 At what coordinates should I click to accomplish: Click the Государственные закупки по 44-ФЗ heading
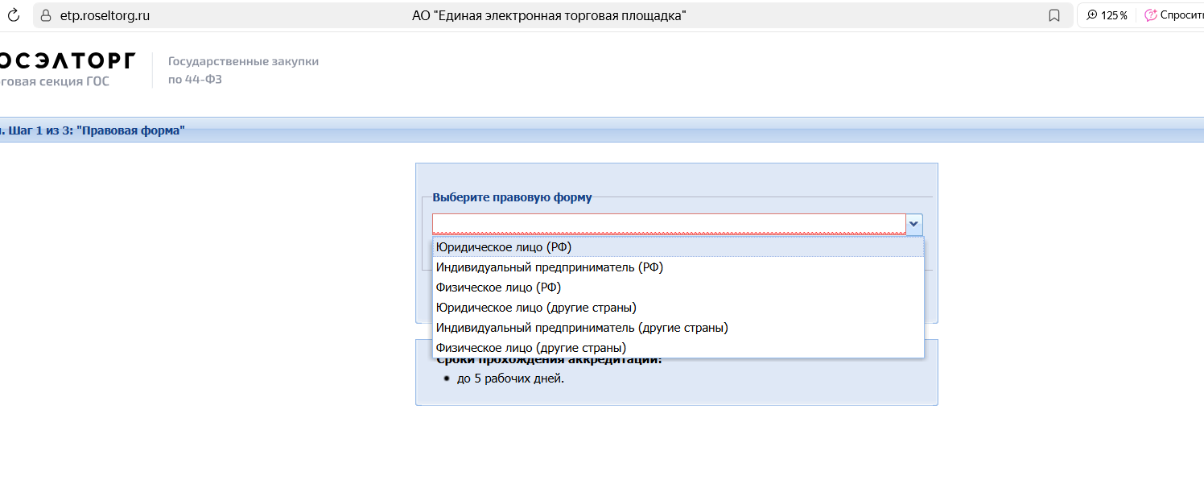pyautogui.click(x=243, y=70)
